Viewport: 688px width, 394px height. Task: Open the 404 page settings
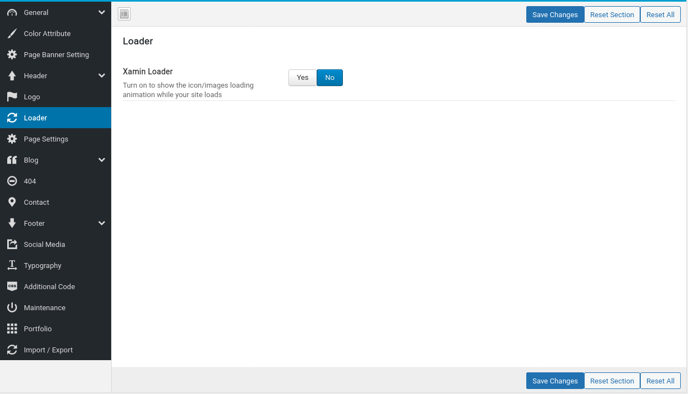[x=56, y=181]
